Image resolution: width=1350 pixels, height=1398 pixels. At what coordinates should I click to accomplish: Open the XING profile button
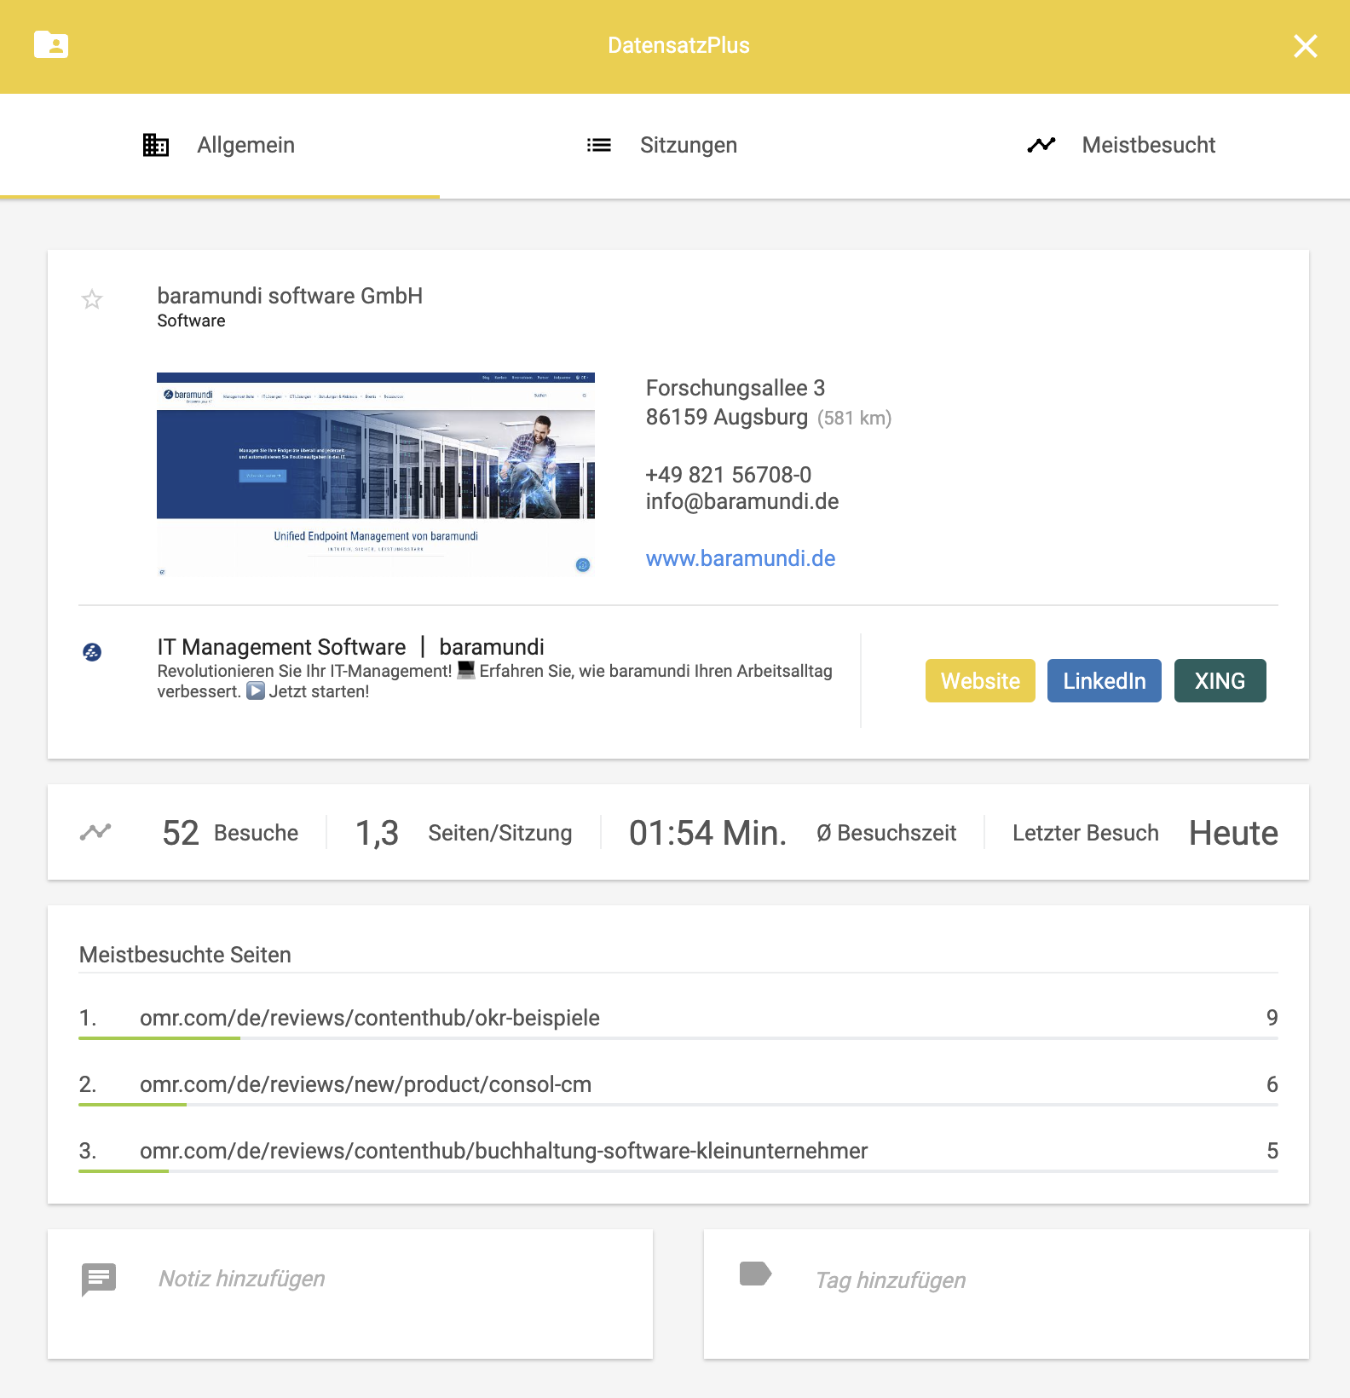tap(1220, 681)
